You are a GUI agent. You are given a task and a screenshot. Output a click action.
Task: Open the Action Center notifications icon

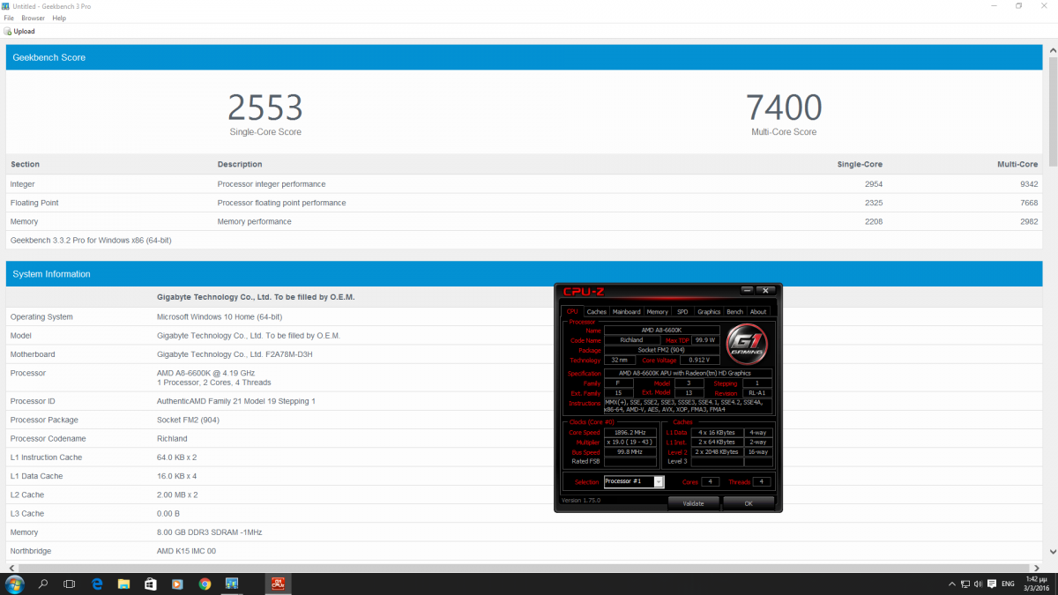pyautogui.click(x=991, y=584)
